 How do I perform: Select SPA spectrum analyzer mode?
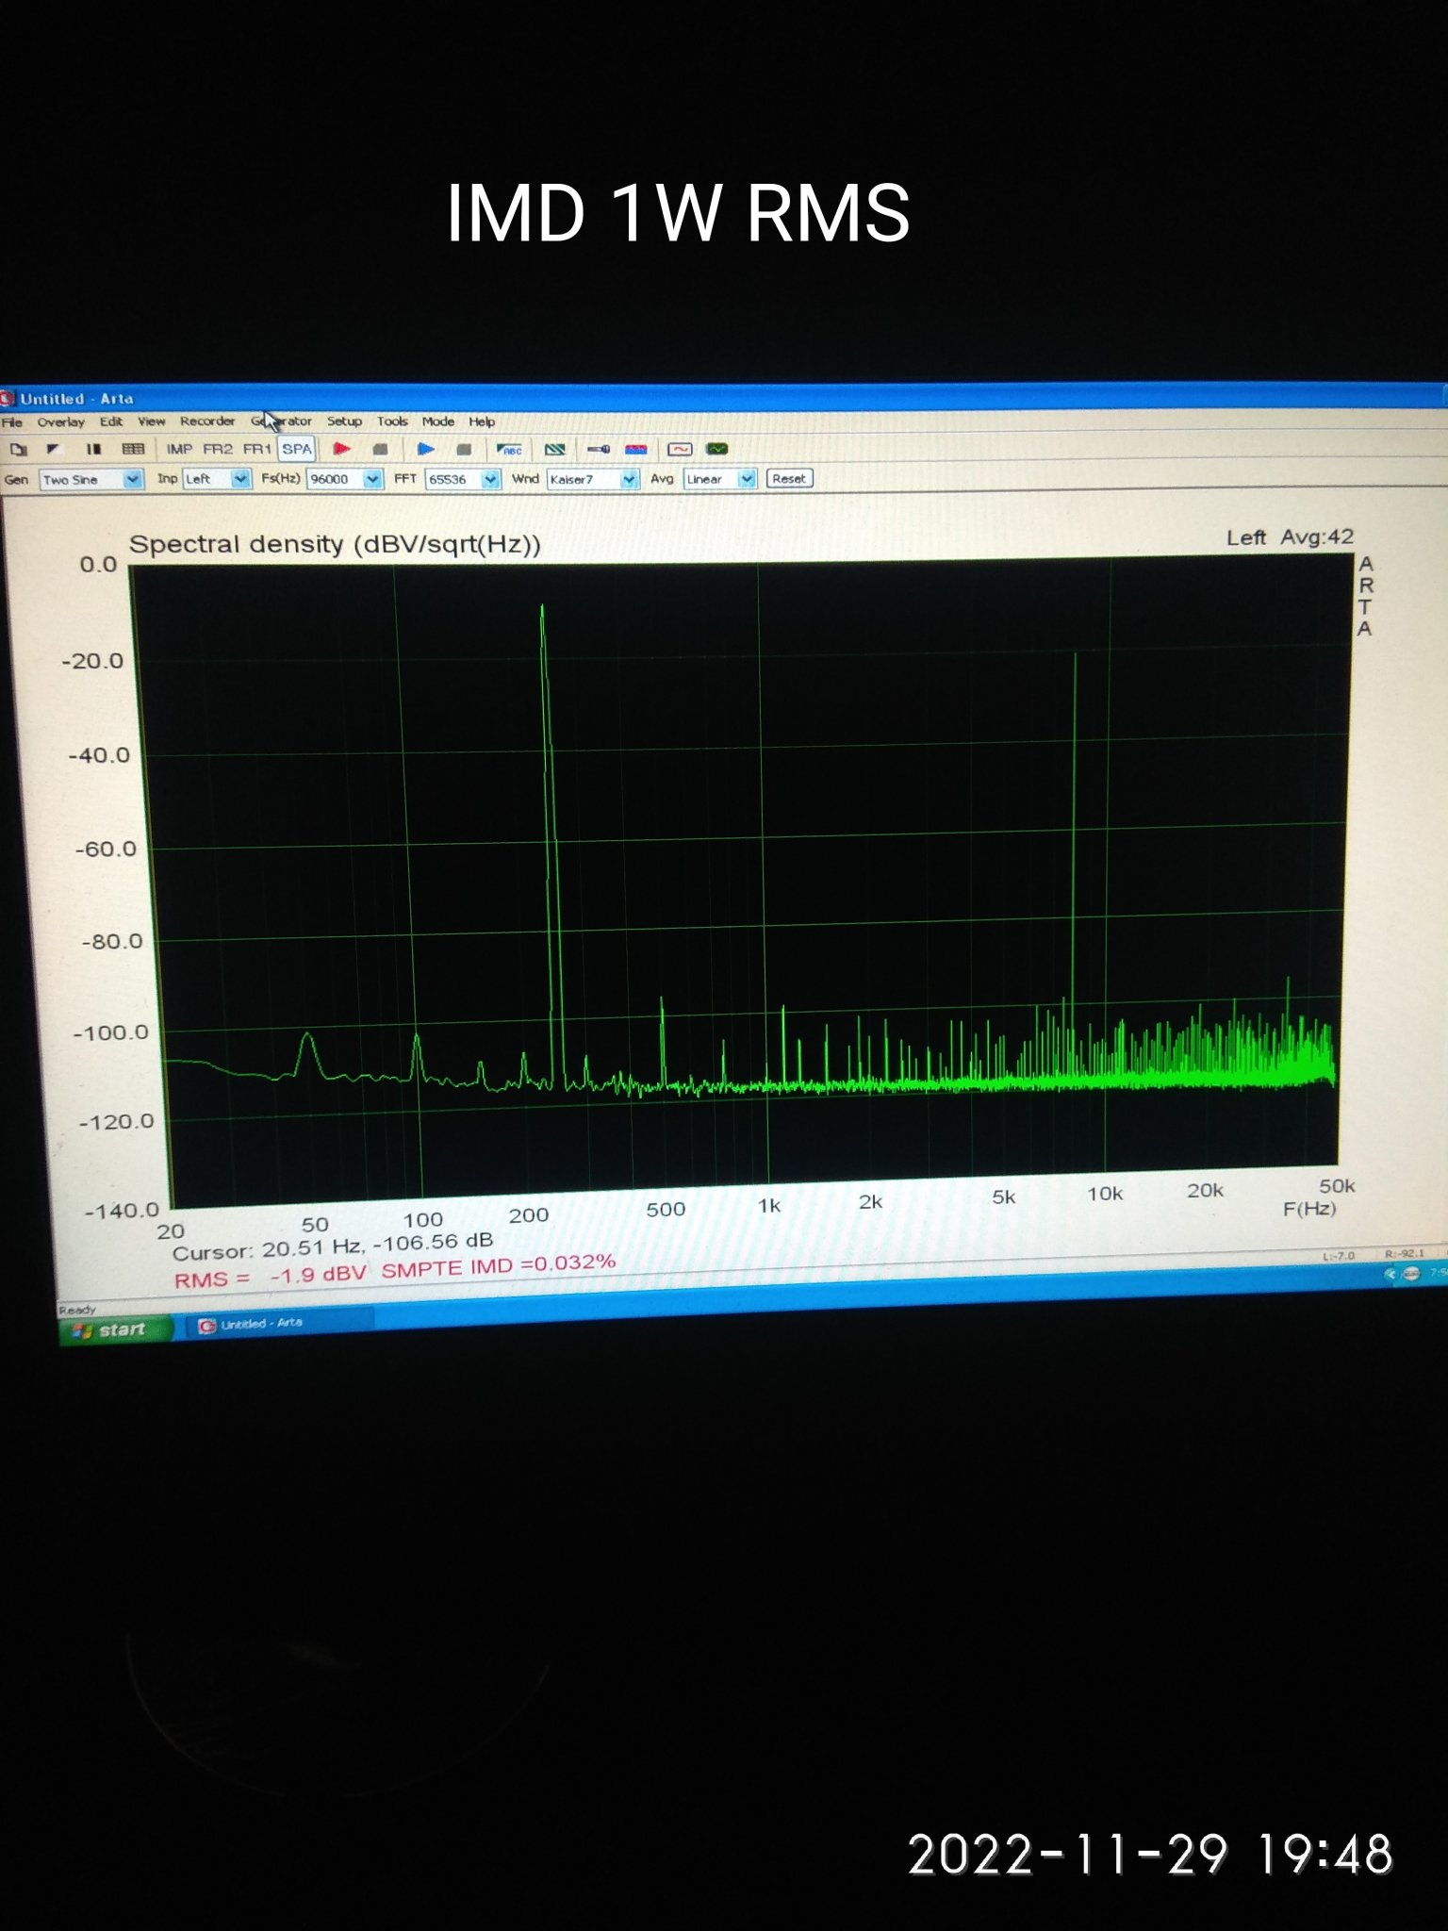click(296, 450)
